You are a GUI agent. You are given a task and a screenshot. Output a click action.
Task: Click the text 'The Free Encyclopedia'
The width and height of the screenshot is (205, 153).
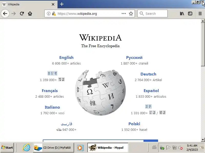click(100, 46)
